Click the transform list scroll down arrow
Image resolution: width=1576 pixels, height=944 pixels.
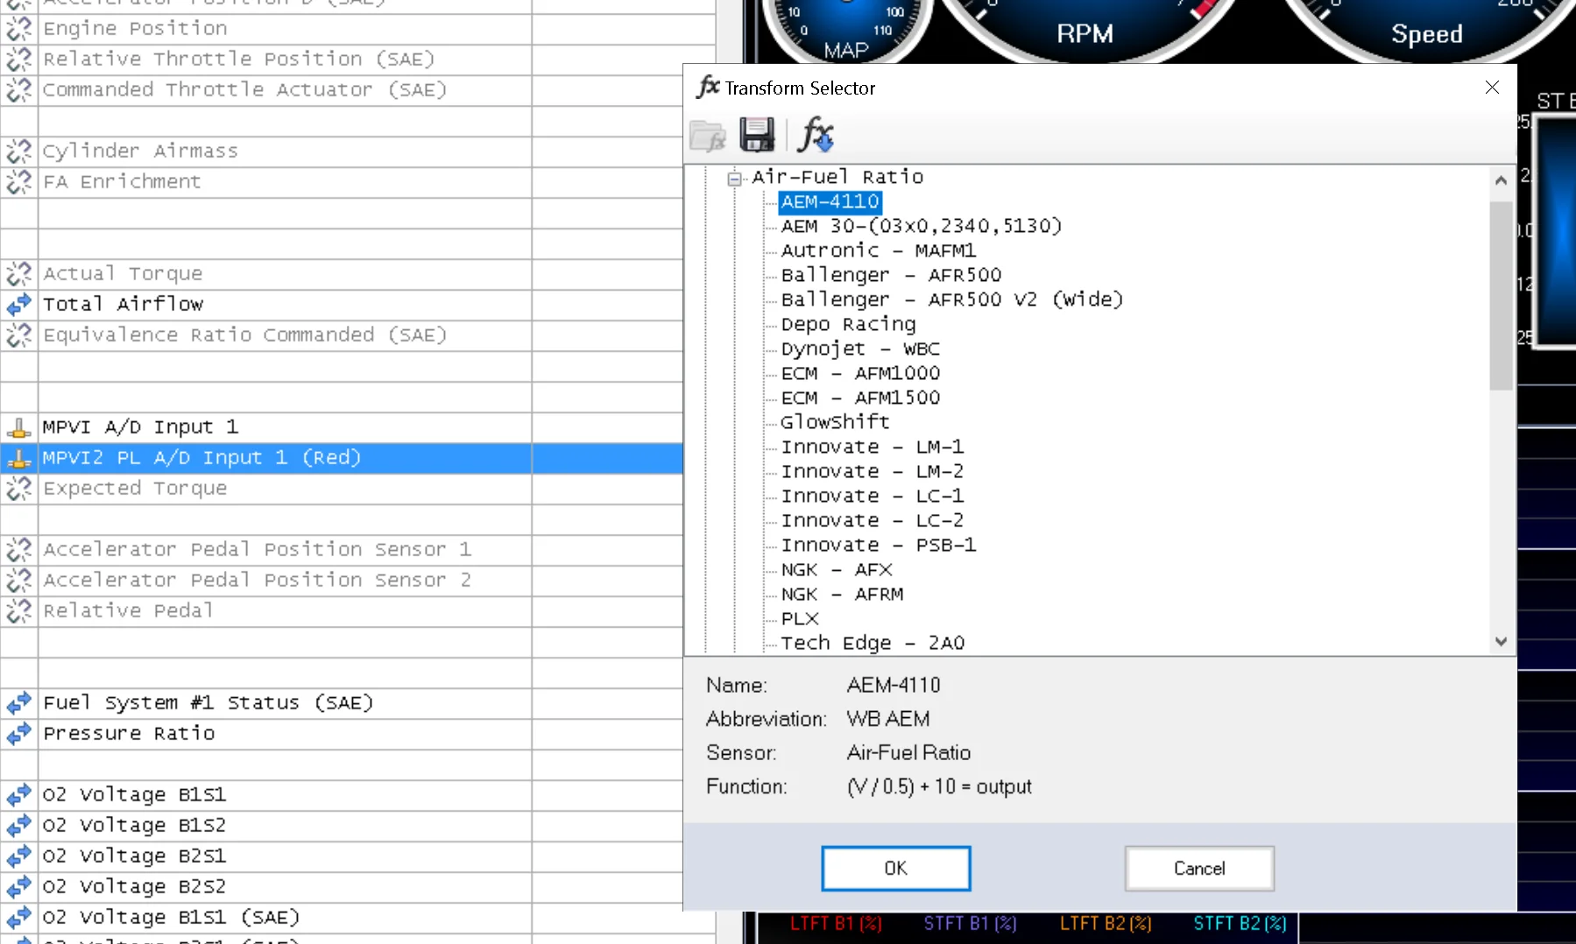tap(1501, 641)
